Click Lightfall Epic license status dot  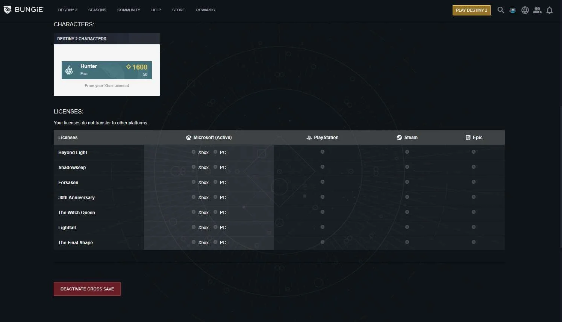474,227
